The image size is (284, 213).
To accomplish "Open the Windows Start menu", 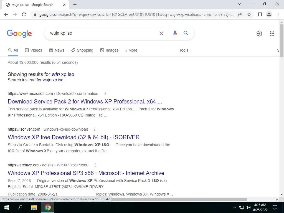I will coord(7,207).
